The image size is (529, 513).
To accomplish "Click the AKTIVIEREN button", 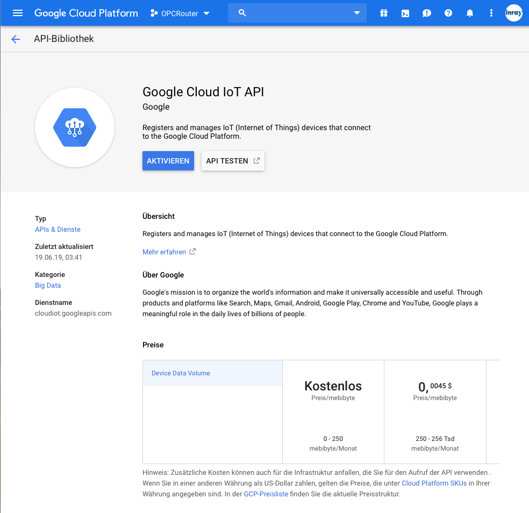I will [x=167, y=160].
